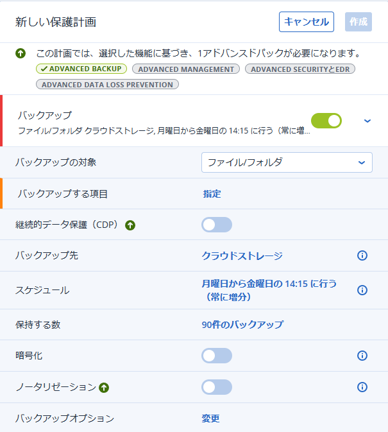Click 変更 for バックアップオプション
The width and height of the screenshot is (388, 432).
click(210, 419)
